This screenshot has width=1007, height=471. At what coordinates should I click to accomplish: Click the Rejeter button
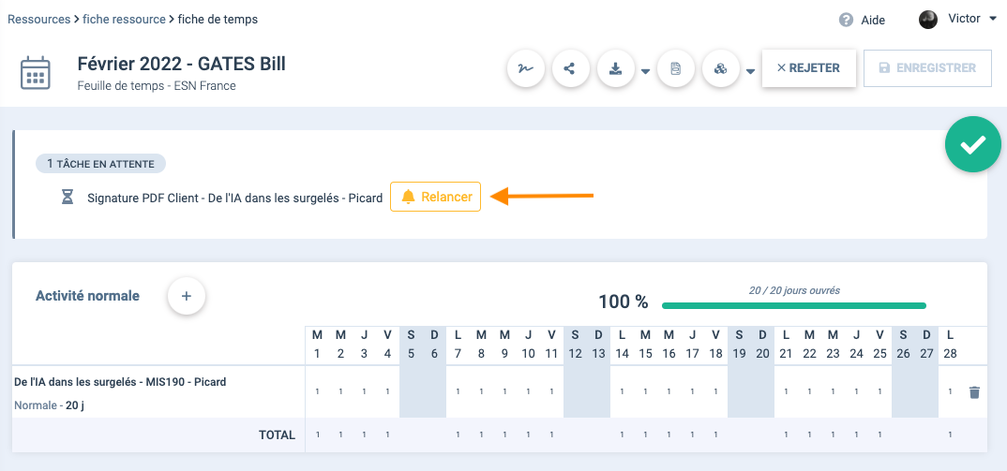point(808,68)
